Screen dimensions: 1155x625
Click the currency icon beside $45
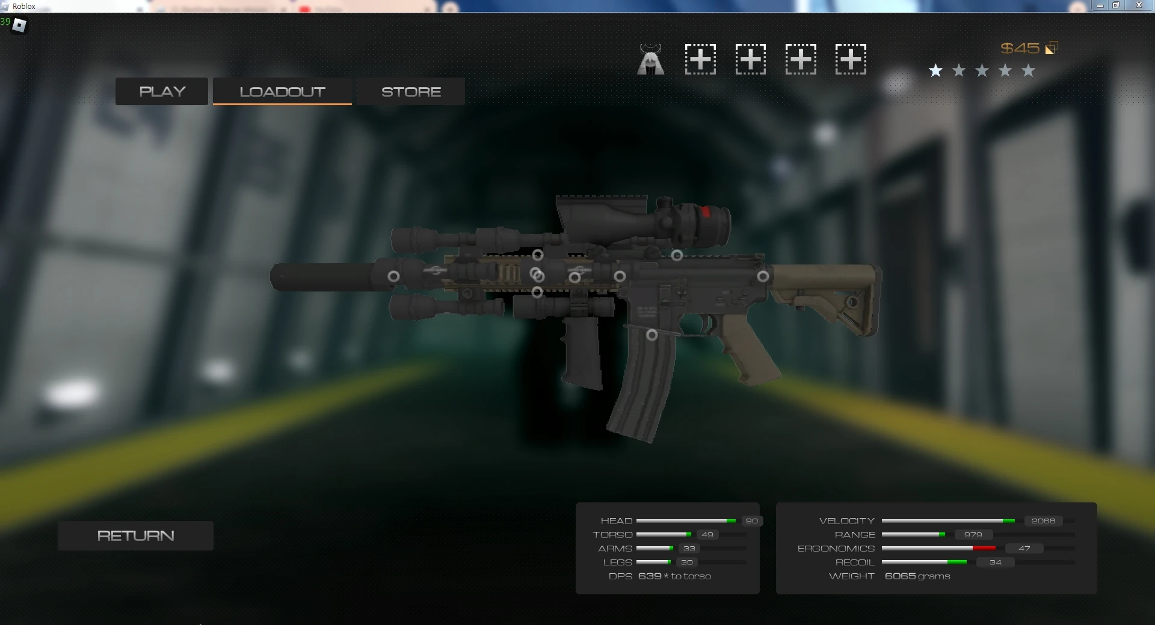click(1052, 47)
